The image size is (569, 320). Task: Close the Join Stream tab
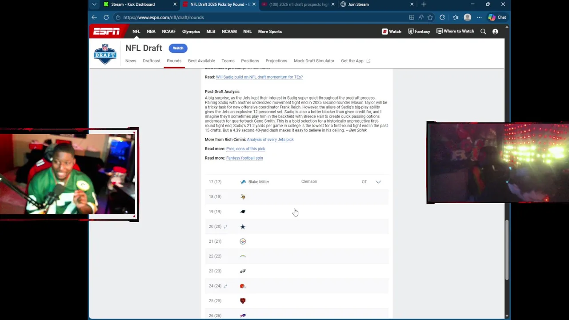click(x=412, y=4)
